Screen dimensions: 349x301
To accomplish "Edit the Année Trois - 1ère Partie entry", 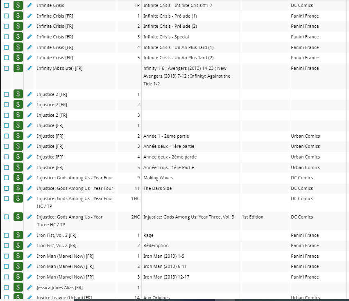I will tap(29, 167).
